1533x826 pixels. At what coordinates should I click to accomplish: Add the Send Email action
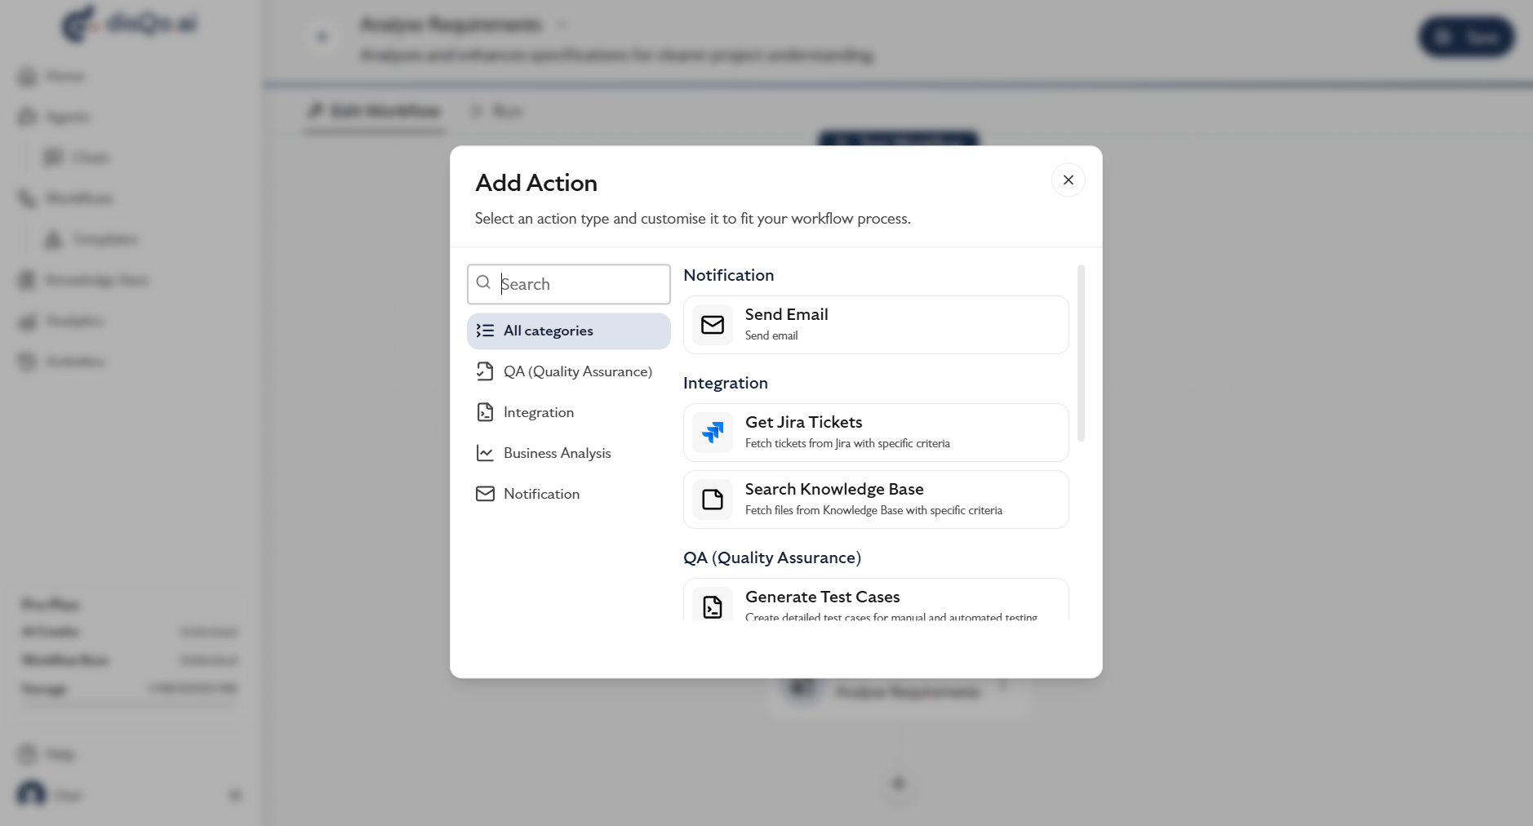point(876,325)
